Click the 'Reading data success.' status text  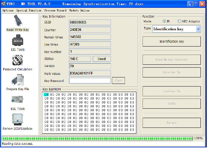(18, 144)
